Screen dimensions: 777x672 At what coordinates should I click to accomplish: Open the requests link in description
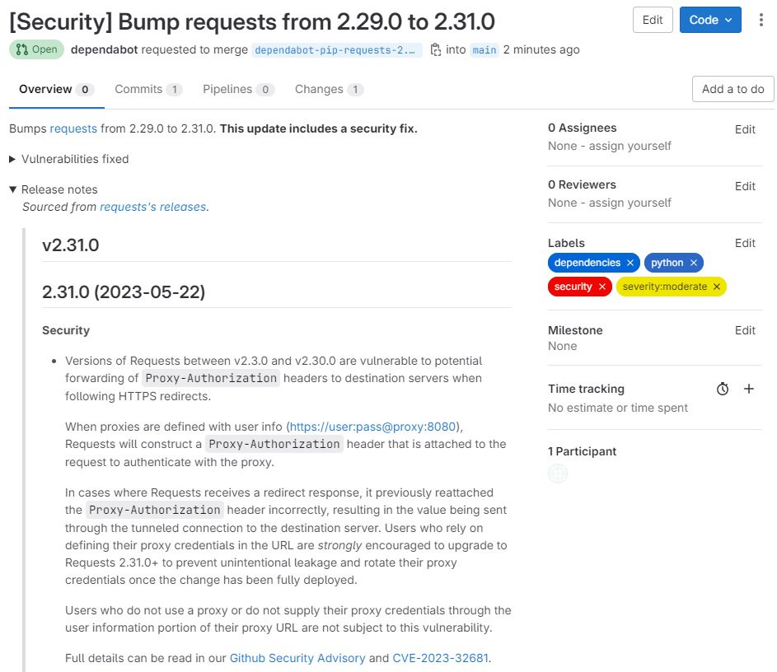[x=73, y=128]
